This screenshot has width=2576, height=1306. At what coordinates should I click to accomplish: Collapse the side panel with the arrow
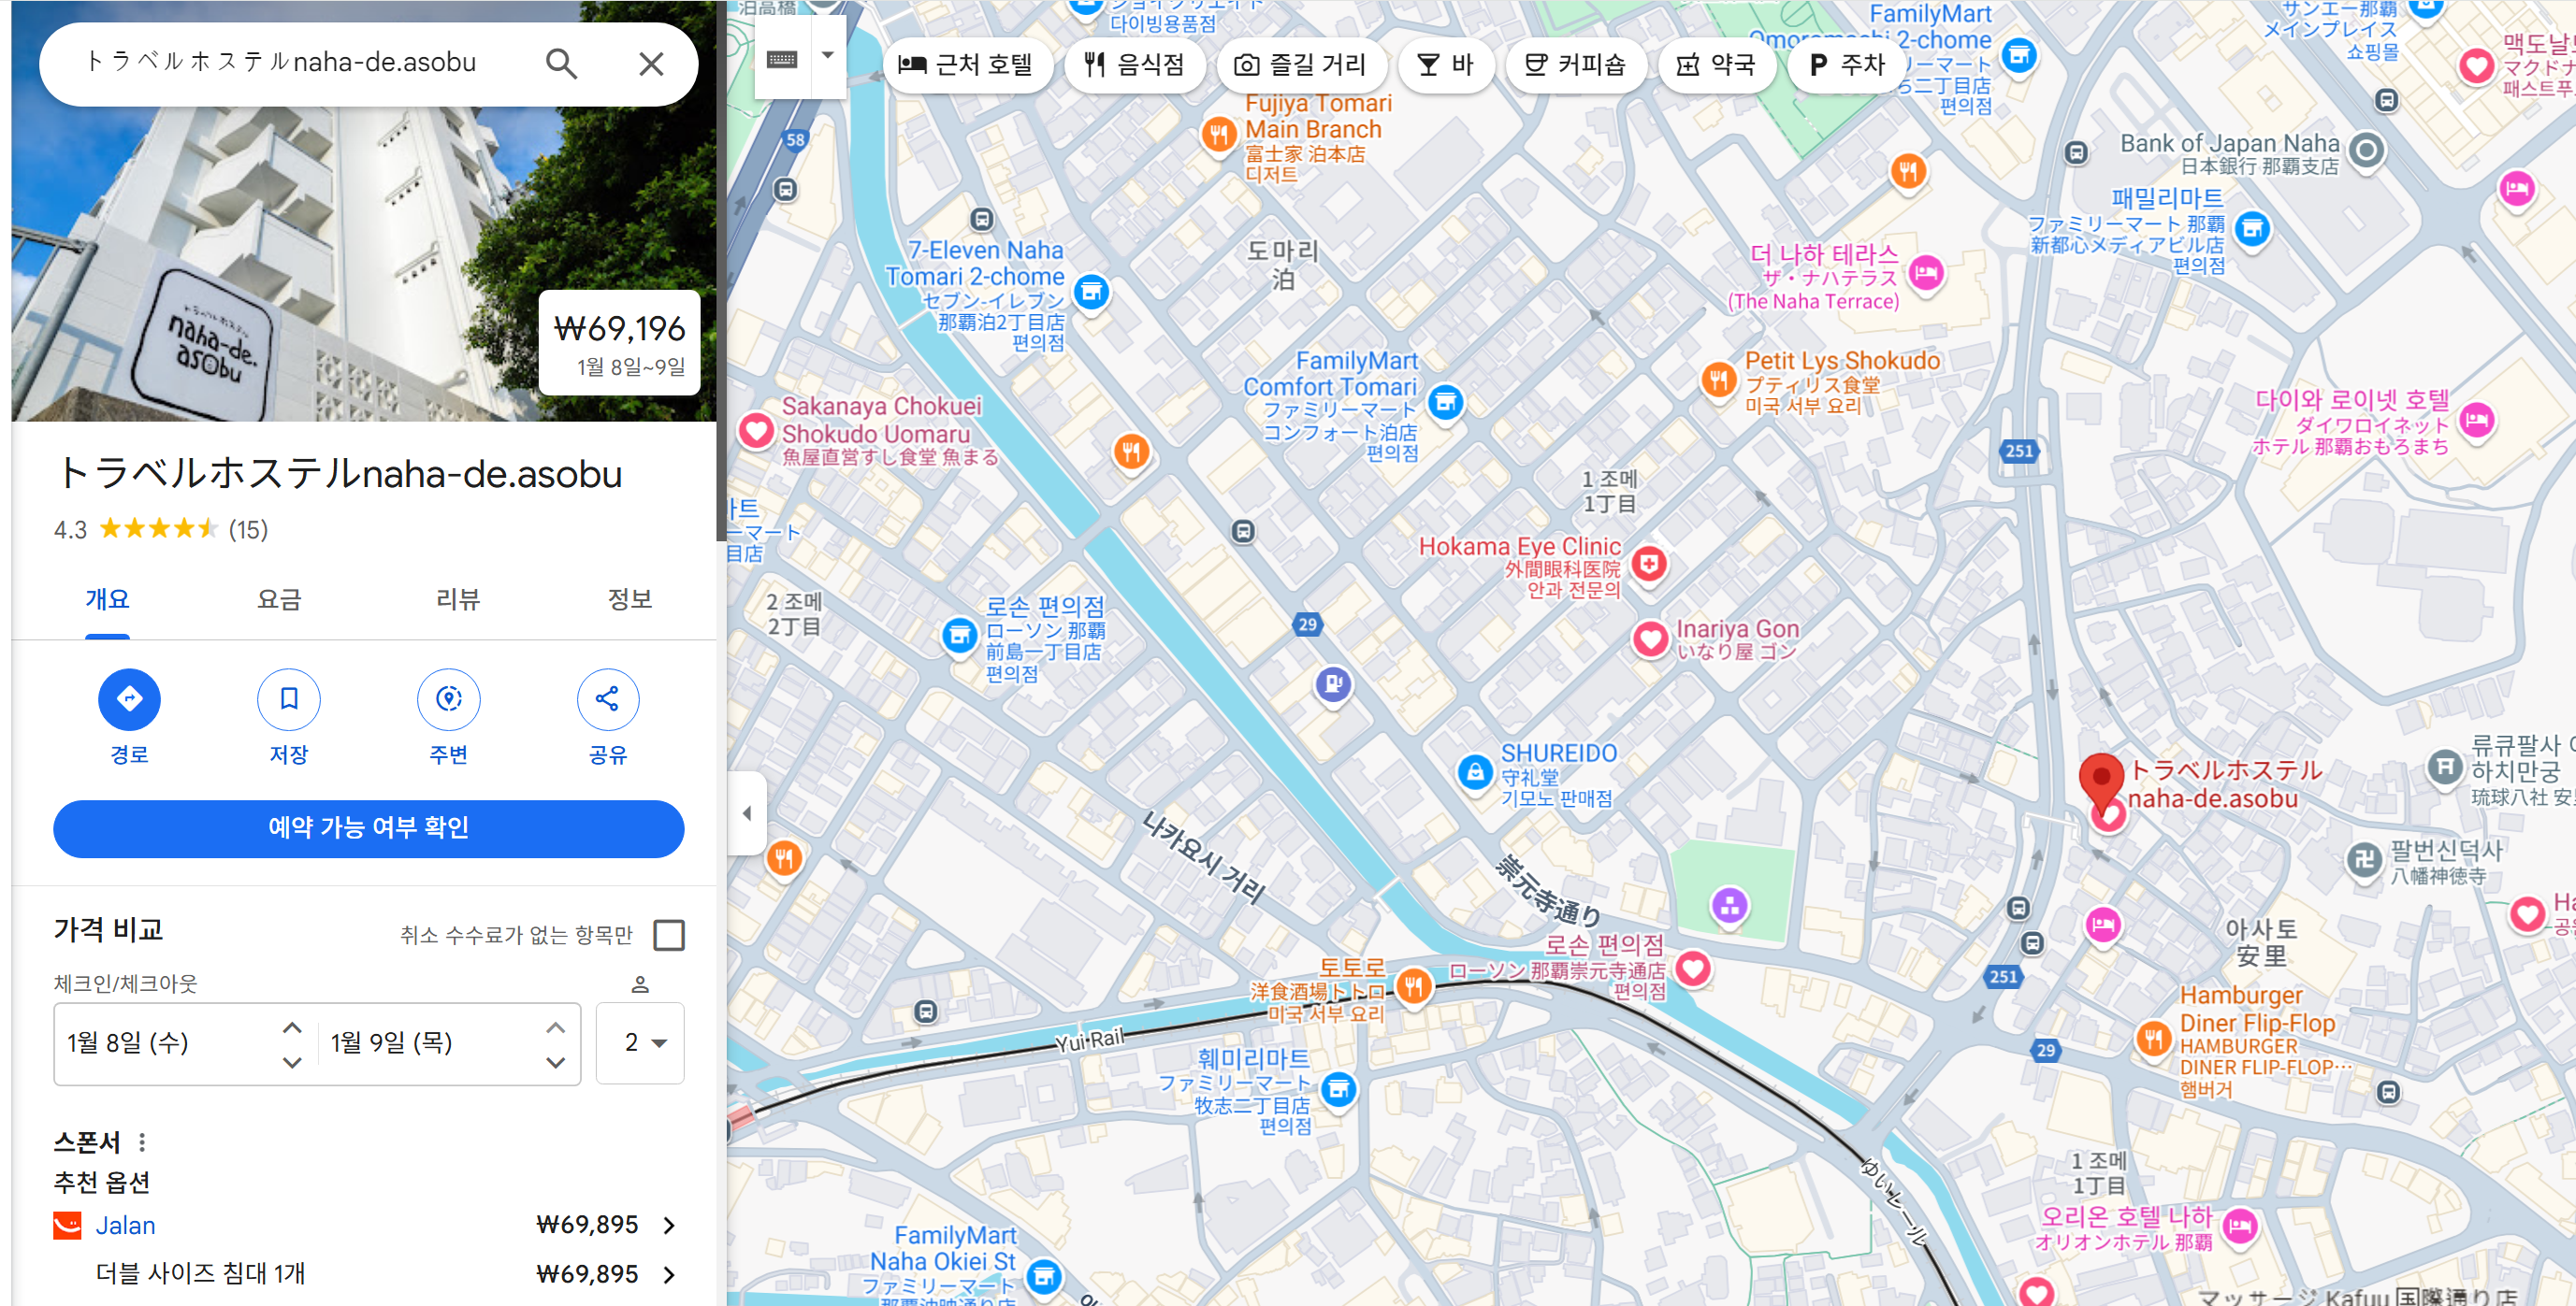point(747,812)
